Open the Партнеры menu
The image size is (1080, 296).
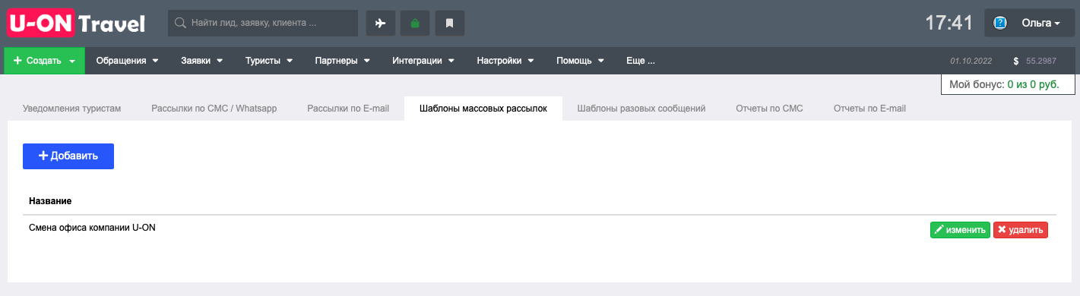(342, 61)
